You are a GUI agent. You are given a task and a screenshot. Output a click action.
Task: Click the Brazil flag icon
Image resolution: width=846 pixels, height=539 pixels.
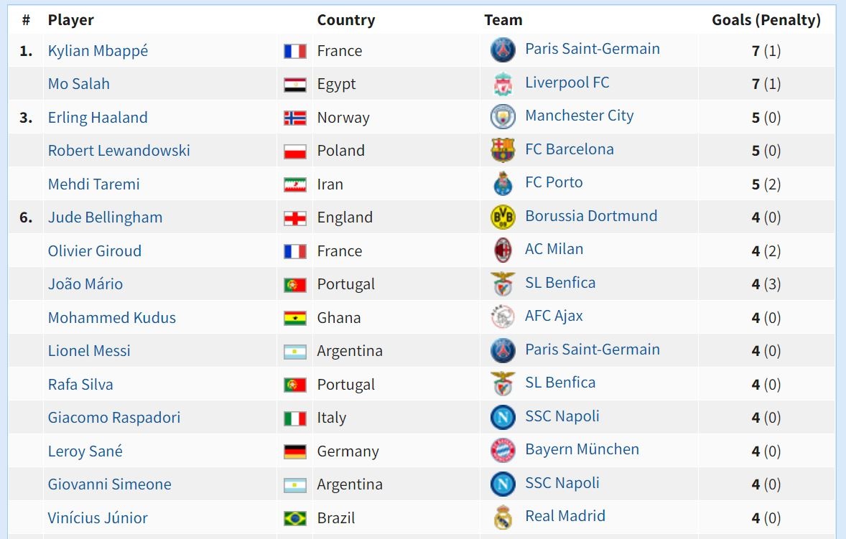coord(295,518)
